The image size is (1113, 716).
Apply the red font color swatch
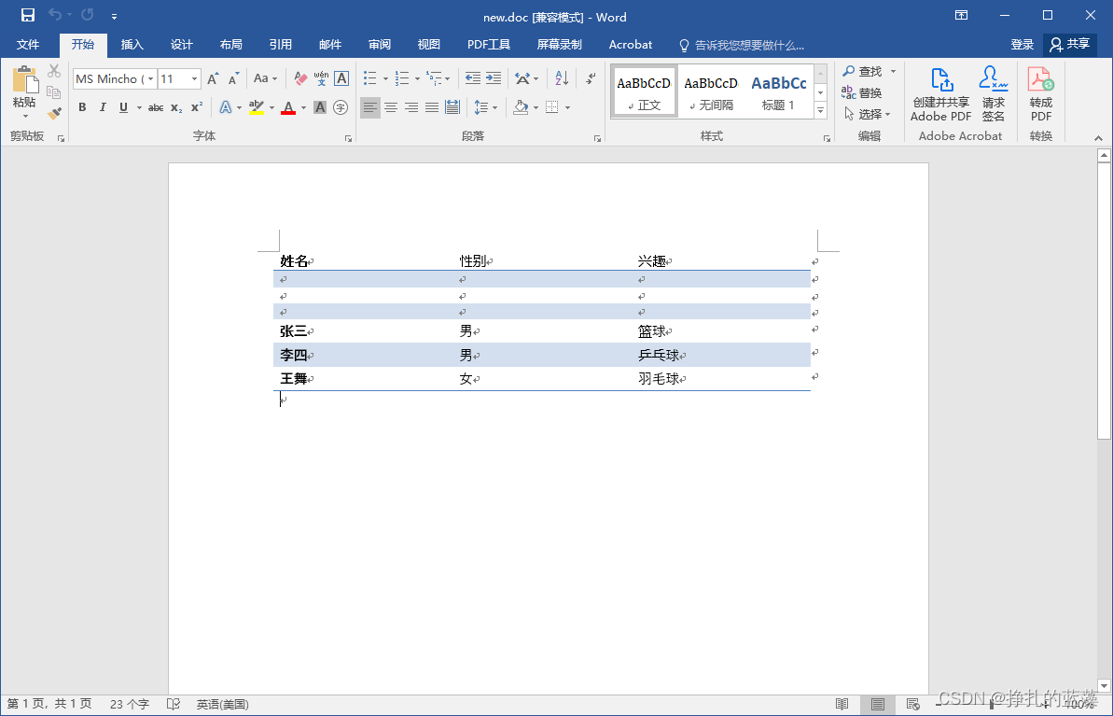pos(287,107)
